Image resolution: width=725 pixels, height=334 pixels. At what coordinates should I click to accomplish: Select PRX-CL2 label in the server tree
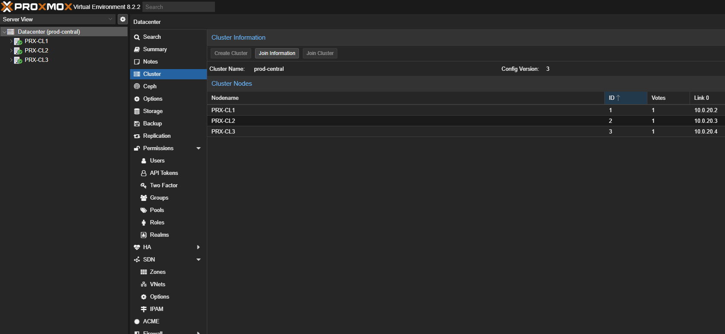pyautogui.click(x=36, y=50)
